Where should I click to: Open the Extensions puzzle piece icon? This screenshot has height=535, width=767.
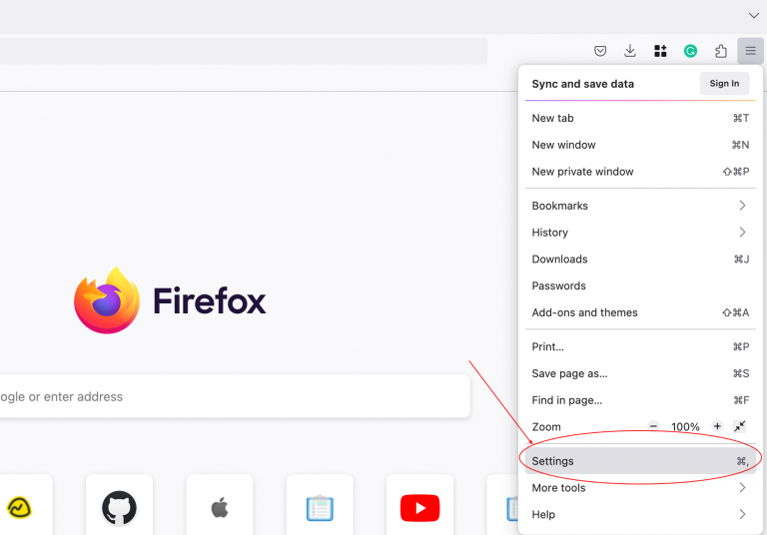720,51
